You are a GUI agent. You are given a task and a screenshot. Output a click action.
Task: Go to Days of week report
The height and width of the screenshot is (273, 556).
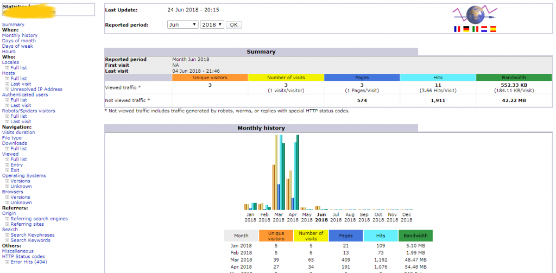(17, 46)
